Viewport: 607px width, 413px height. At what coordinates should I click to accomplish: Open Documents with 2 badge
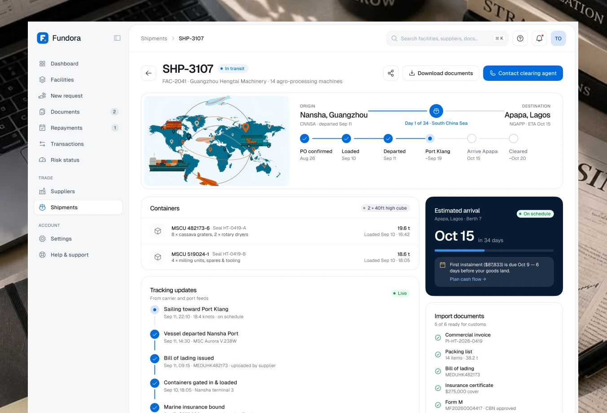click(78, 112)
